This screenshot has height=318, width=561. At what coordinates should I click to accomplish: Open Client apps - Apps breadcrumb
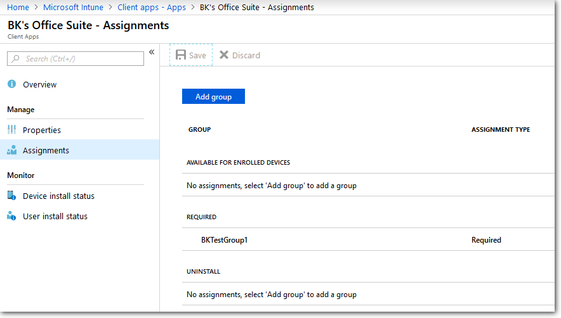[152, 8]
